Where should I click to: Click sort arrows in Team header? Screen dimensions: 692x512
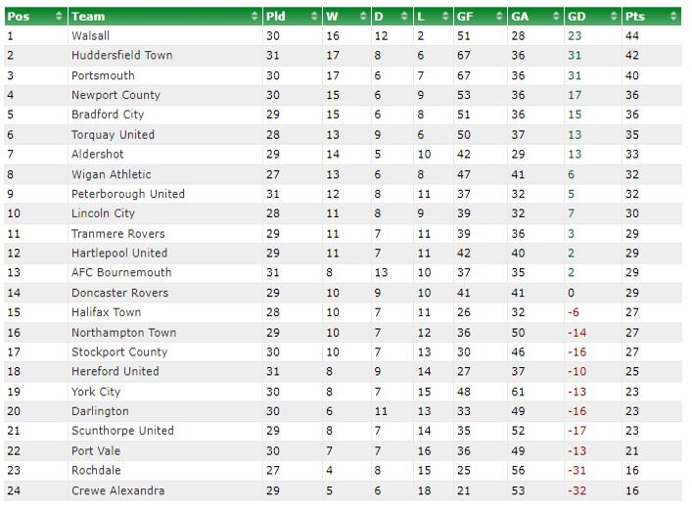coord(254,17)
